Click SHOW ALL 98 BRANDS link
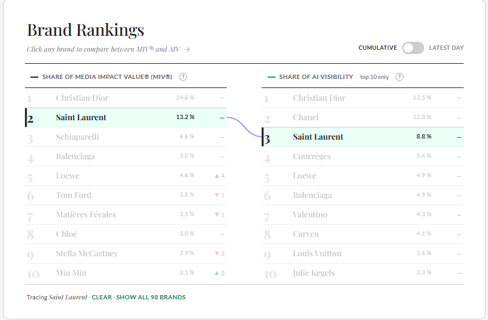Viewport: 488px width, 320px height. coord(151,298)
